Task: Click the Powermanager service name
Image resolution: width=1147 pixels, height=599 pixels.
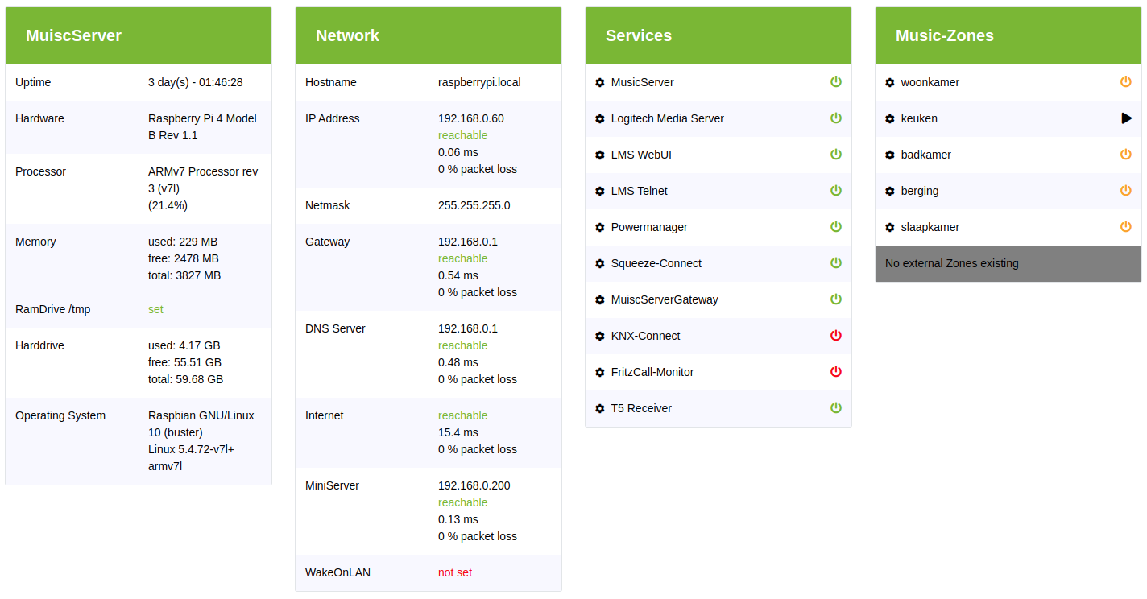Action: [649, 227]
